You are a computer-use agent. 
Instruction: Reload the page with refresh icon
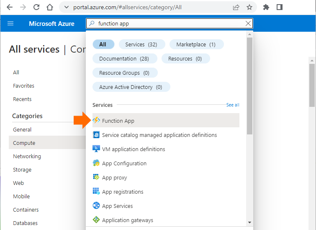pos(36,7)
